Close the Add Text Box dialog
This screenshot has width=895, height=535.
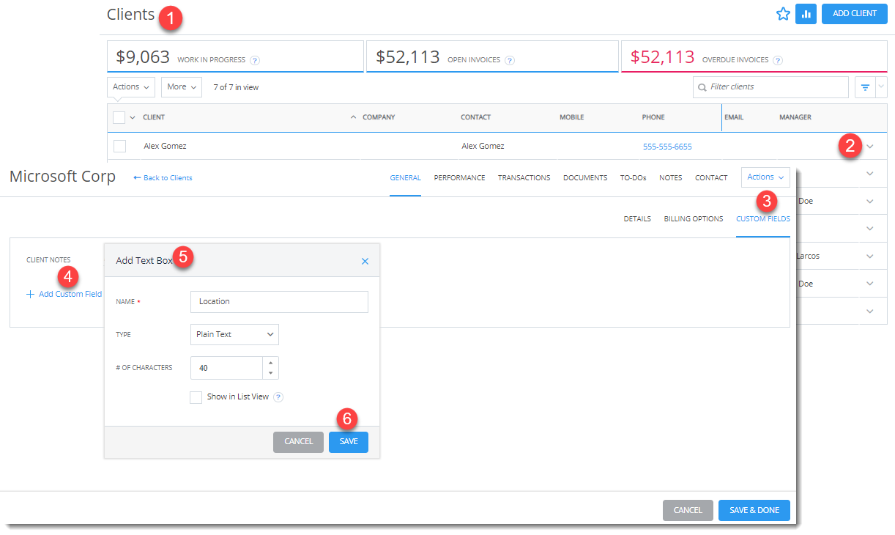pos(365,261)
